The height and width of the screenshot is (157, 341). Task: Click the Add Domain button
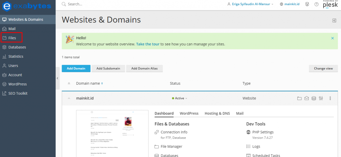(x=76, y=68)
